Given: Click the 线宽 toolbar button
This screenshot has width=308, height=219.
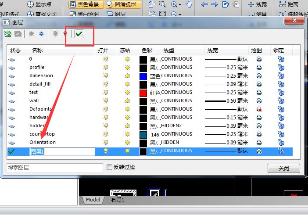Looking at the screenshot, I should [x=257, y=4].
